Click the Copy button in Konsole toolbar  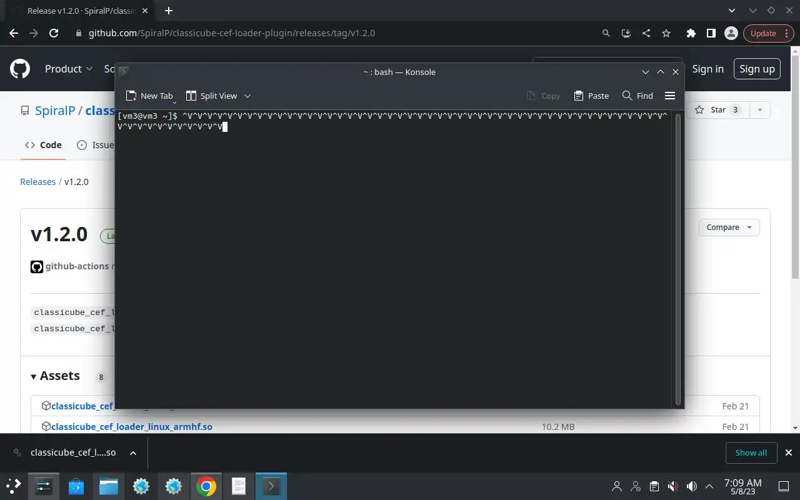tap(543, 96)
